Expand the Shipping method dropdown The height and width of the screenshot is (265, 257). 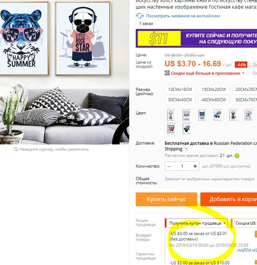(186, 149)
